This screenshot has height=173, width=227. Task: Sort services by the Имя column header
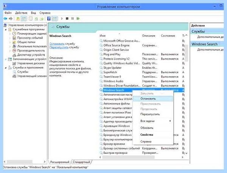103,36
